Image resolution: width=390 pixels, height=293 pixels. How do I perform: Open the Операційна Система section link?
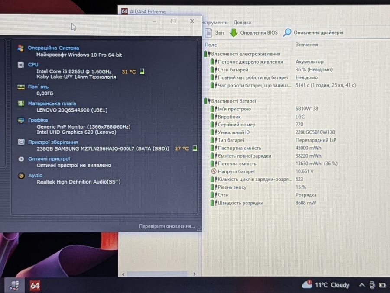pyautogui.click(x=53, y=48)
